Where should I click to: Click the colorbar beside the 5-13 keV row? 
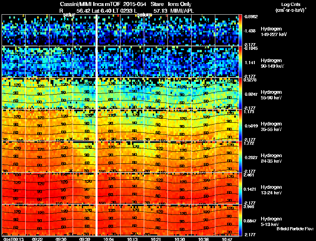tap(240, 220)
